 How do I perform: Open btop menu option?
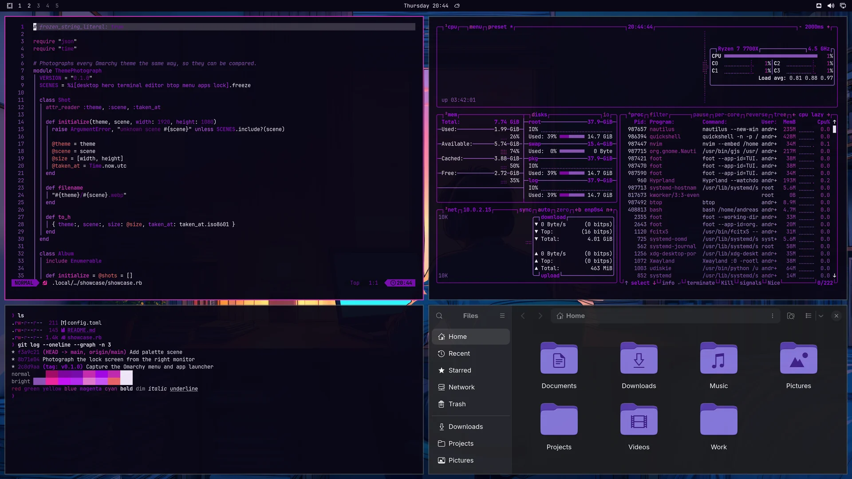(475, 27)
